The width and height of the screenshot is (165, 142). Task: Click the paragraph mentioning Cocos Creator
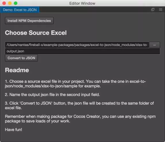80,119
